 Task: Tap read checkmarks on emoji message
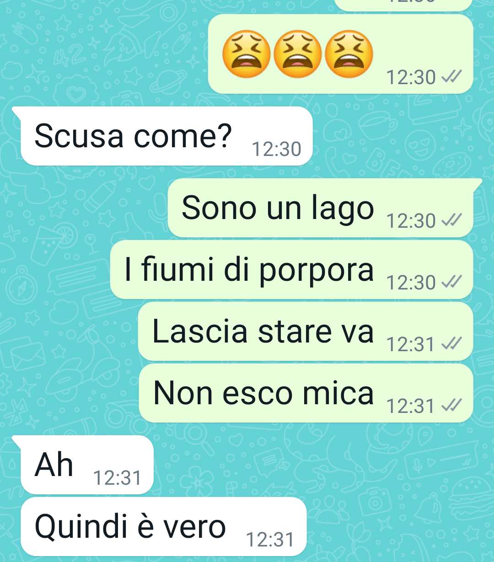[451, 77]
